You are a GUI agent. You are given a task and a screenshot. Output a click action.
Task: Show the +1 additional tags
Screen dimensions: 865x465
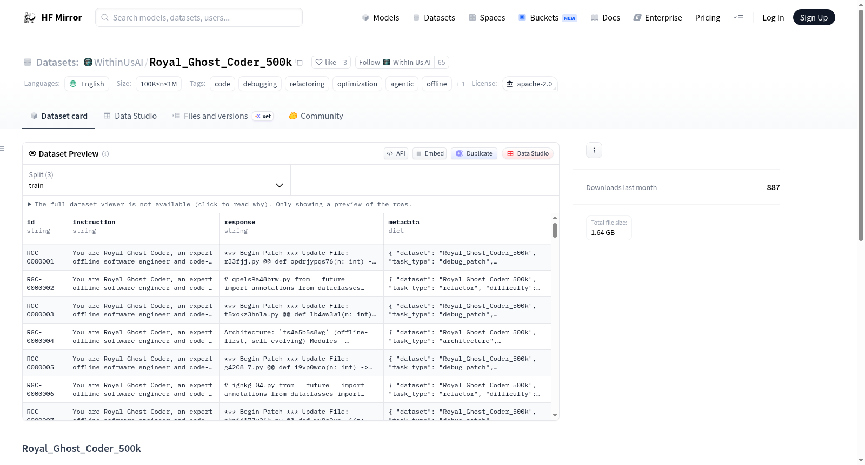[x=461, y=84]
